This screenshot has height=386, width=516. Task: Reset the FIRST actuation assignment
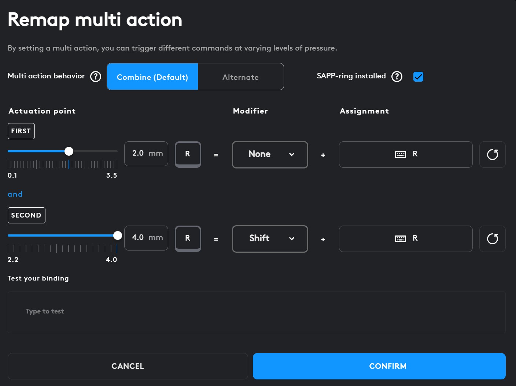tap(493, 155)
